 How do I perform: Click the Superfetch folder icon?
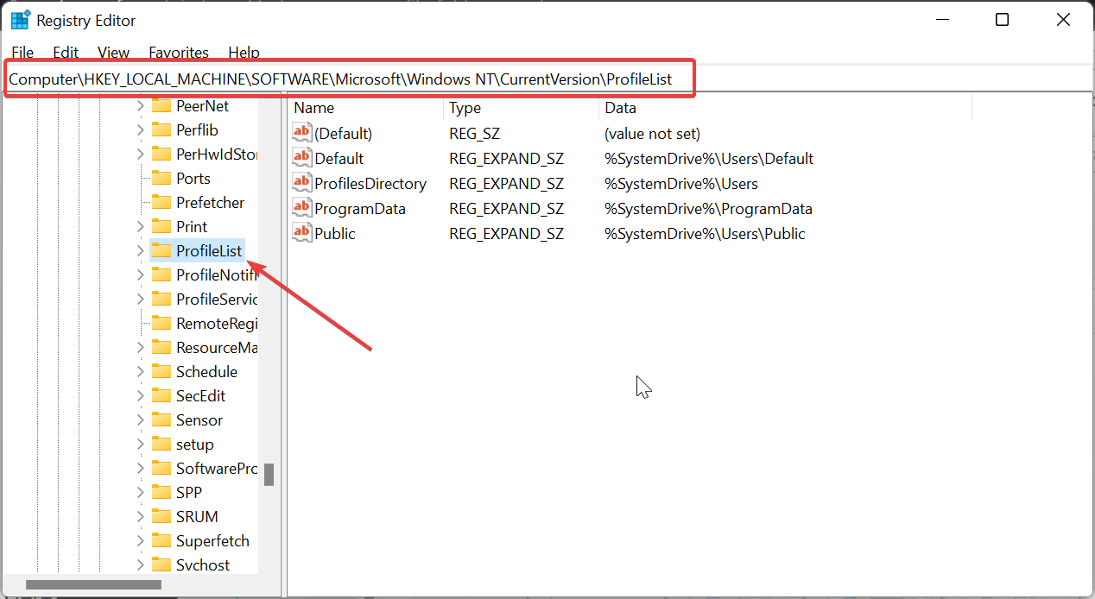pyautogui.click(x=161, y=540)
